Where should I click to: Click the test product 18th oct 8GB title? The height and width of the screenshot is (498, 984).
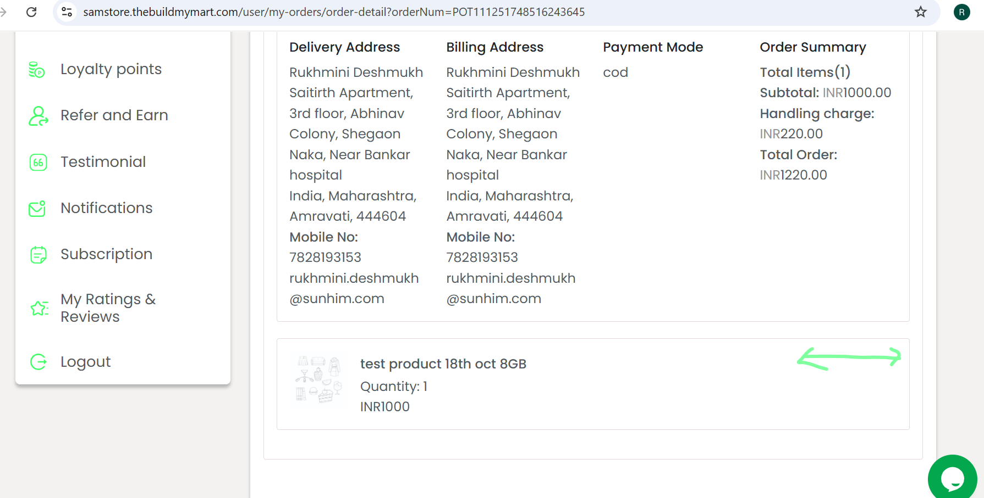[x=443, y=364]
